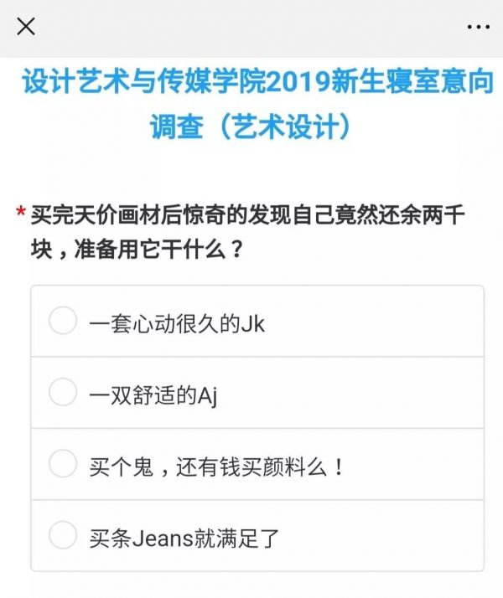Viewport: 503px width, 598px height.
Task: Mark the radio circle for 买条Jeans就满足了
Action: pos(63,534)
